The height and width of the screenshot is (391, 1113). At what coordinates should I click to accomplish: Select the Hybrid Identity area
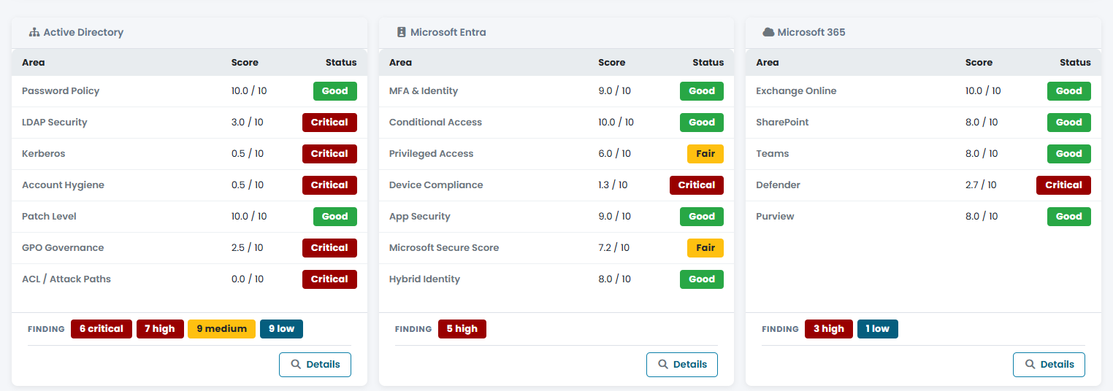pos(424,279)
